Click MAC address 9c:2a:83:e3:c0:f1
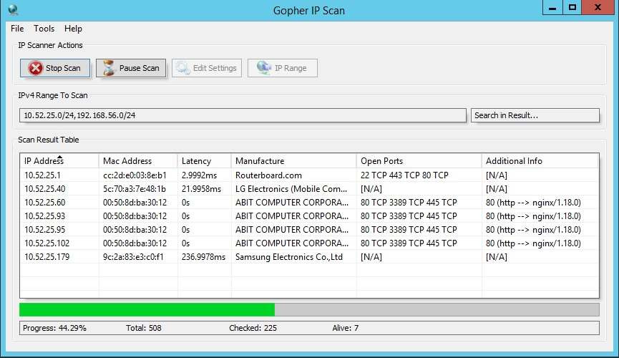 (133, 257)
